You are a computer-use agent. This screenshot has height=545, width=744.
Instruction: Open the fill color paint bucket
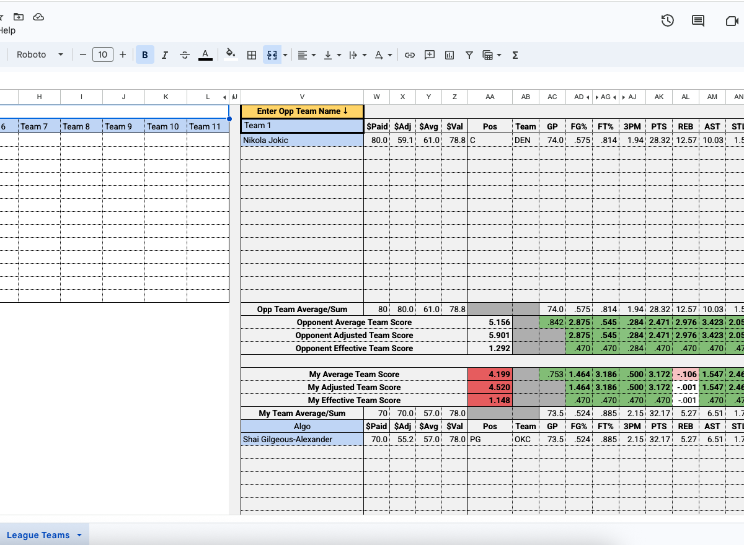click(x=230, y=54)
